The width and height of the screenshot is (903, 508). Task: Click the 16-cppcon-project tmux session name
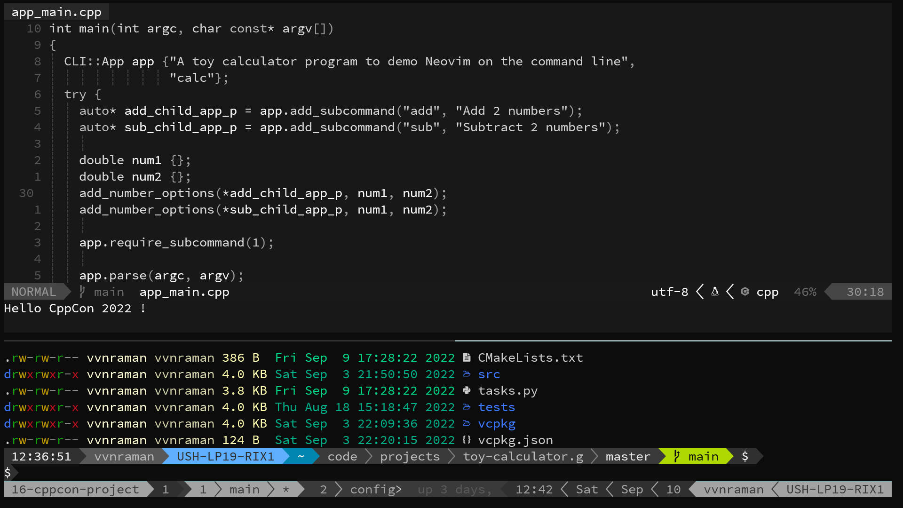click(75, 489)
